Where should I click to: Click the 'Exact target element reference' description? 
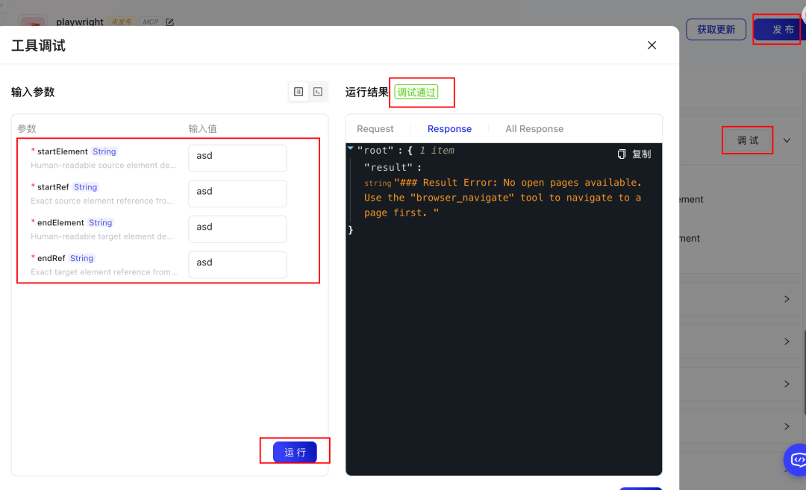point(103,272)
